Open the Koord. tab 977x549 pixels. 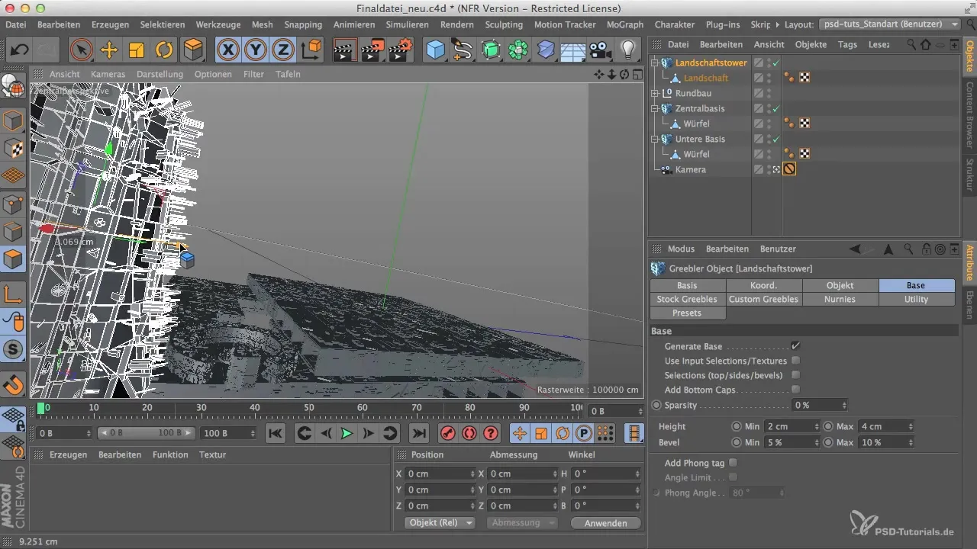pos(763,285)
